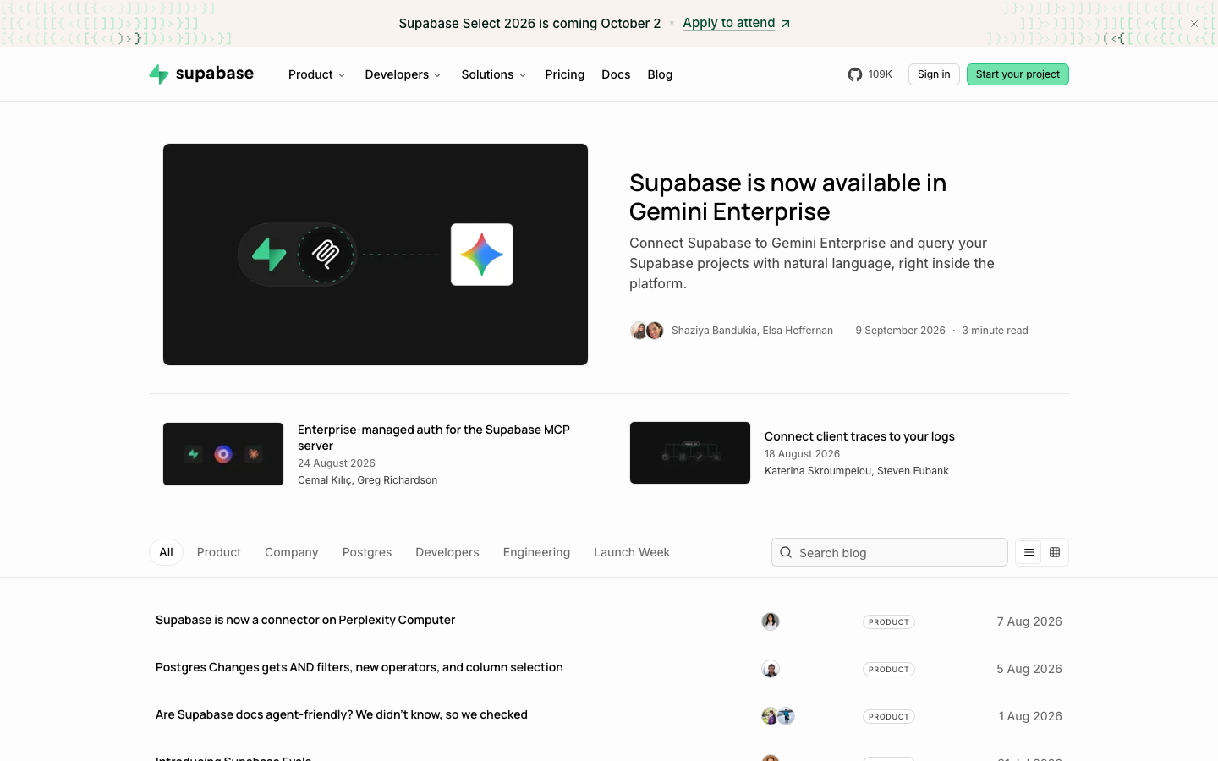1218x761 pixels.
Task: Go to Blog in the navbar
Action: pos(660,74)
